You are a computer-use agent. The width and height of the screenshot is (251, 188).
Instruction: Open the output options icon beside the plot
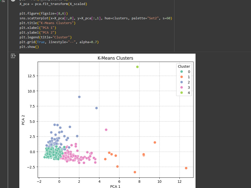pyautogui.click(x=13, y=56)
